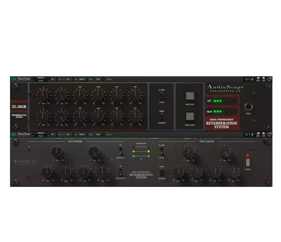Image resolution: width=281 pixels, height=242 pixels.
Task: Click the AudioScape logo text in the upper toolbar
Action: tap(24, 79)
